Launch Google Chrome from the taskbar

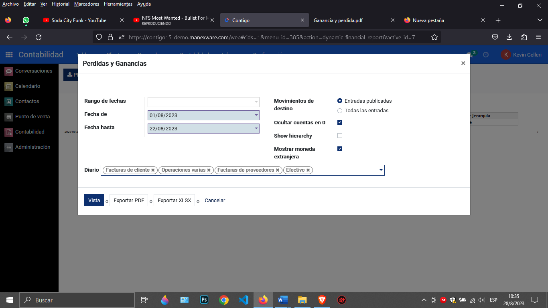pos(224,300)
